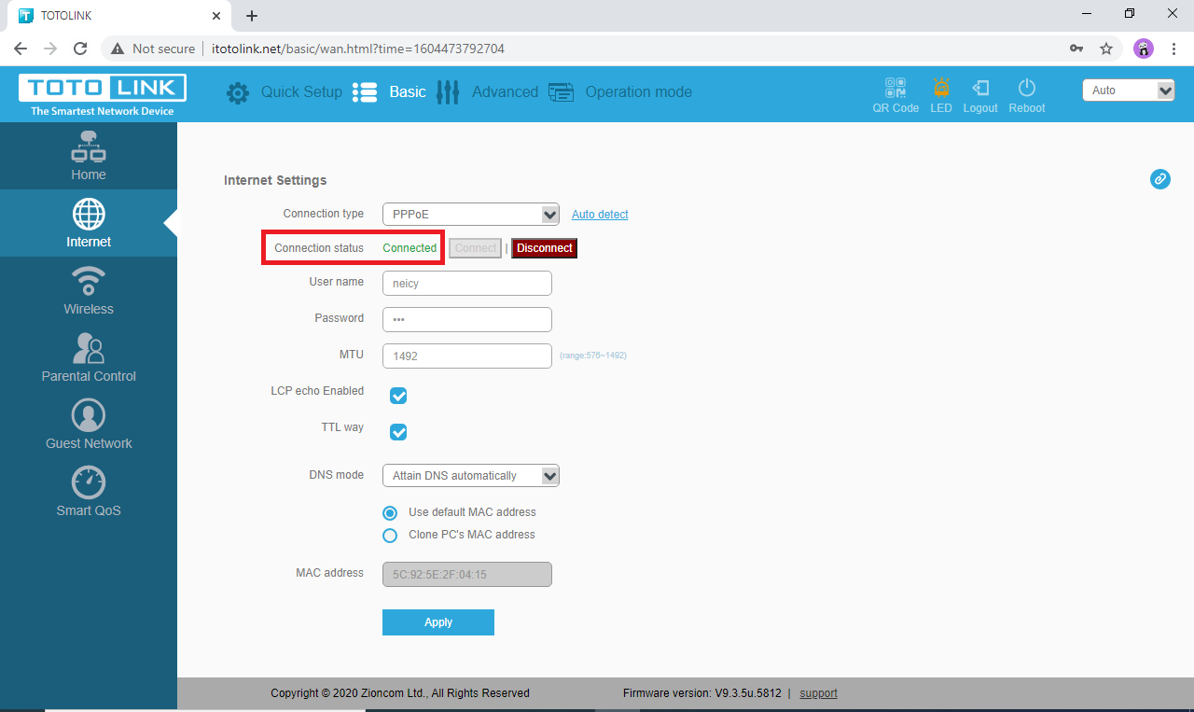Bookmark this page with star icon

pos(1106,49)
